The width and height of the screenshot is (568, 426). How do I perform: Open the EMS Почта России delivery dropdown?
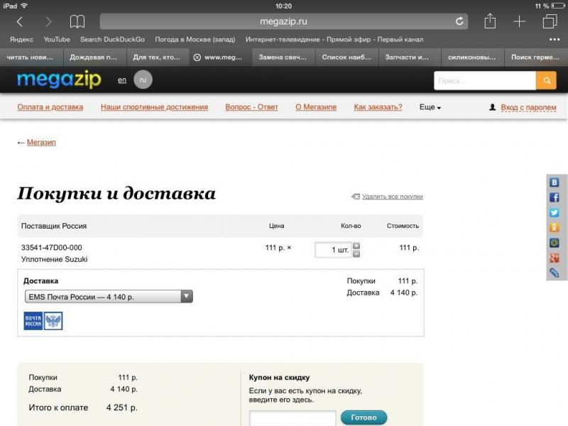(x=109, y=297)
